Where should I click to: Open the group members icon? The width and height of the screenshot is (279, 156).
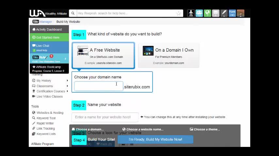pyautogui.click(x=199, y=13)
